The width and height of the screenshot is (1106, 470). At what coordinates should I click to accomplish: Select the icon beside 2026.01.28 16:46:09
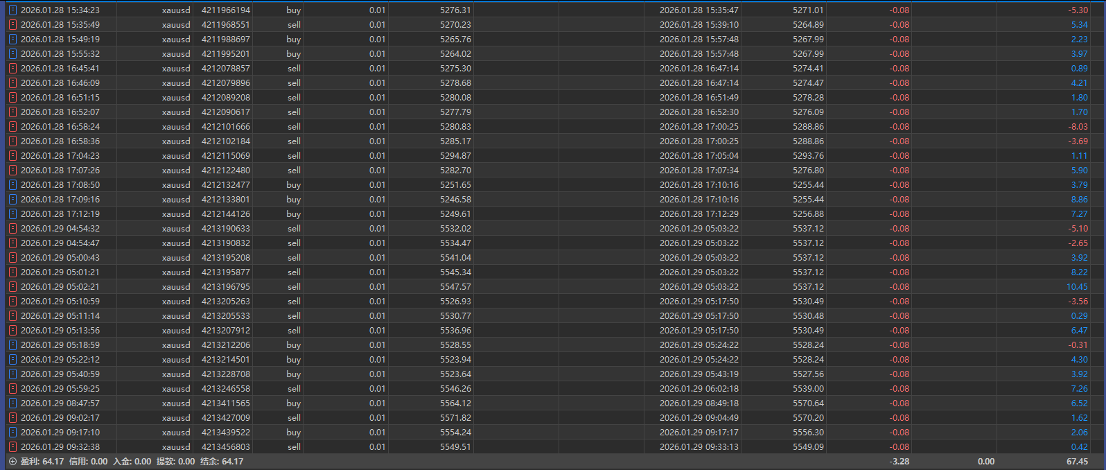(12, 83)
